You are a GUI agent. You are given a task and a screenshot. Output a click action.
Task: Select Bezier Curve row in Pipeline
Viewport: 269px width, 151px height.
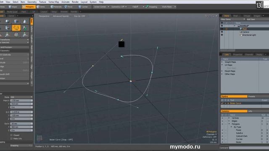pos(245,103)
